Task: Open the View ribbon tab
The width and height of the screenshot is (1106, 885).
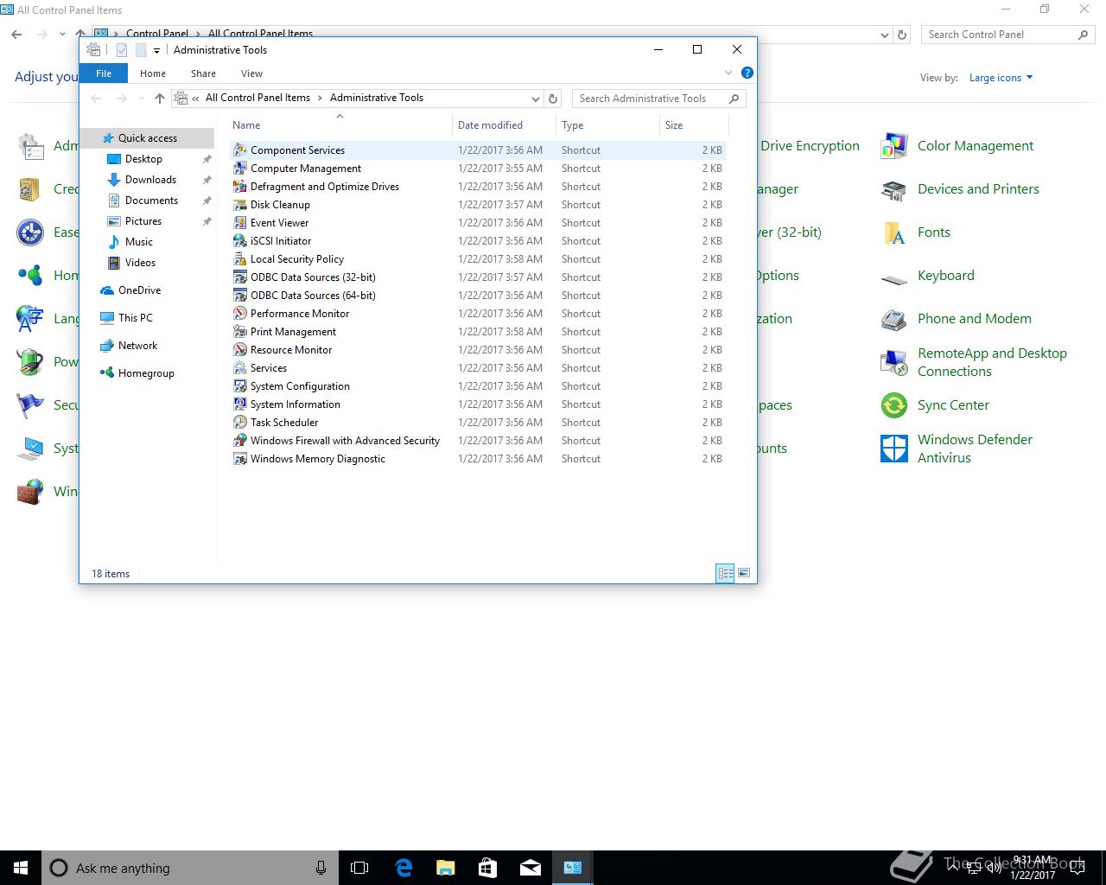Action: pos(251,73)
